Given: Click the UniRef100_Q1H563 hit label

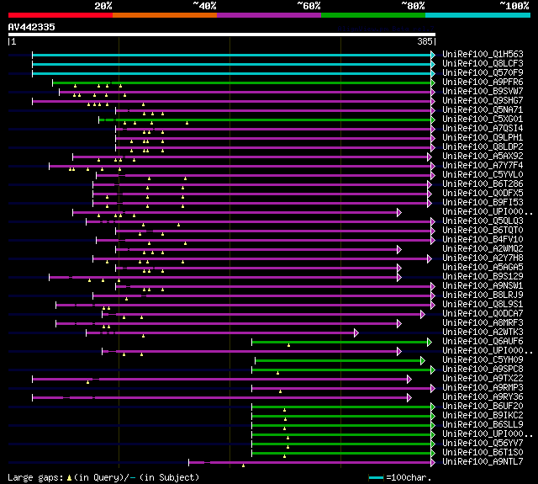Looking at the screenshot, I should (x=483, y=54).
